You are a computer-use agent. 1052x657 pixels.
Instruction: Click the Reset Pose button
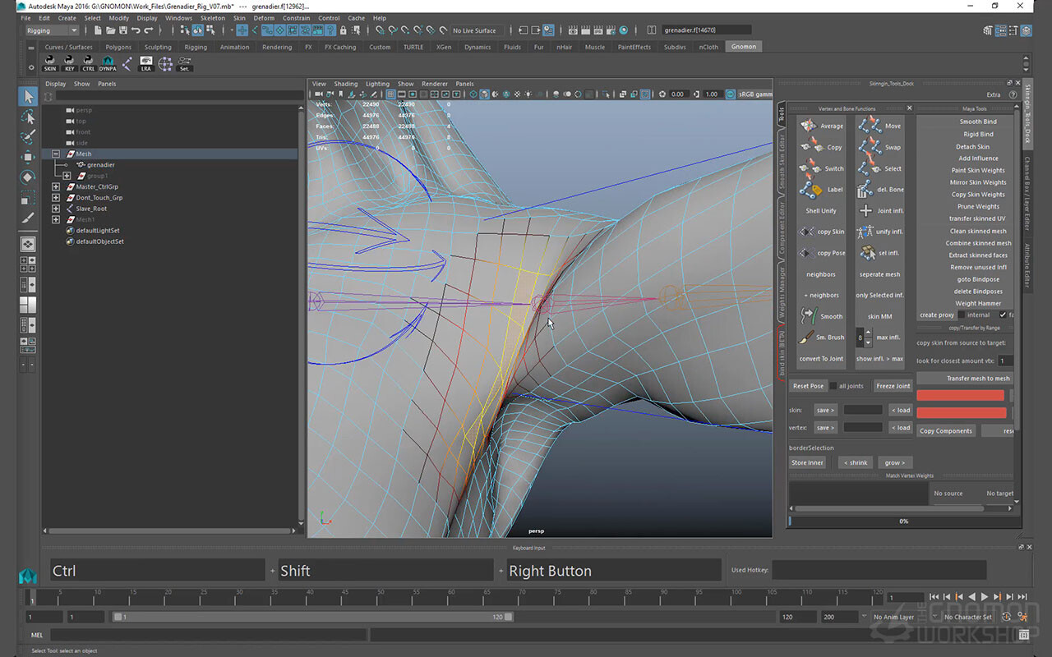[808, 386]
